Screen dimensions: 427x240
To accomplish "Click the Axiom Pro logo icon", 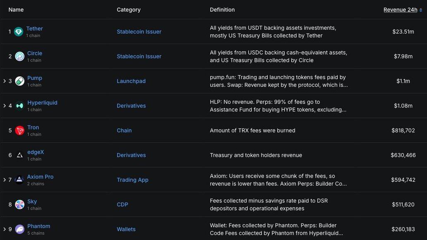I will click(19, 180).
